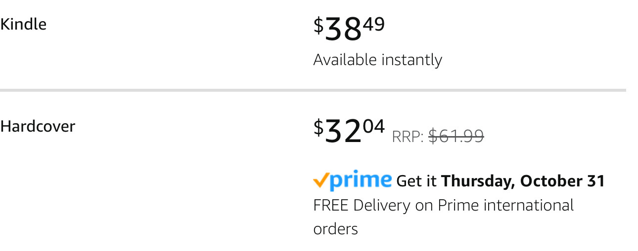Select the Hardcover format label
The width and height of the screenshot is (638, 251).
tap(38, 127)
